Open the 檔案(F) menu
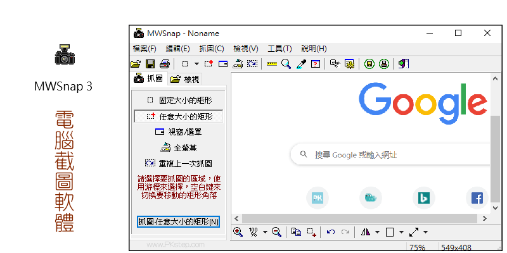 pos(144,49)
